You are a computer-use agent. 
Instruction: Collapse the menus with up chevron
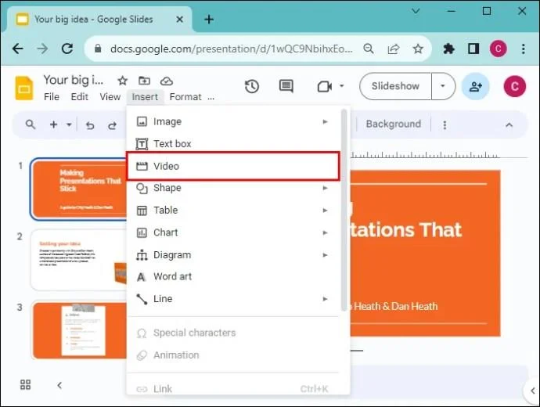[x=509, y=125]
